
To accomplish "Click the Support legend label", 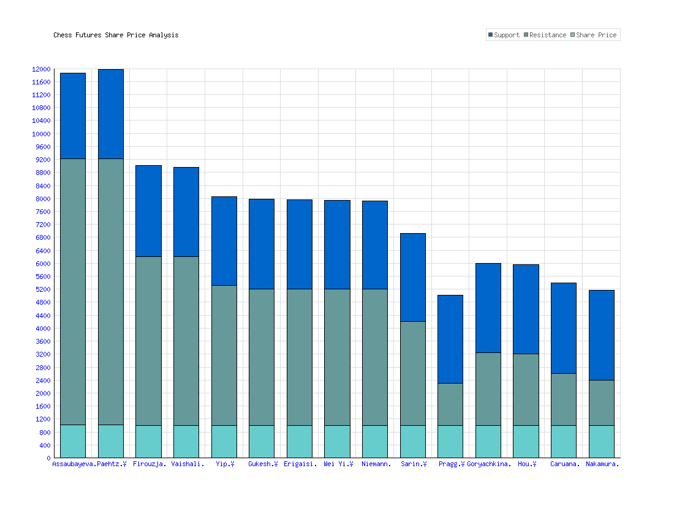I will coord(507,35).
